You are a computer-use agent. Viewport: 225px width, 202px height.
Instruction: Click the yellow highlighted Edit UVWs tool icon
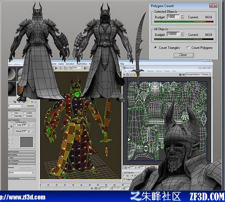tap(134, 75)
